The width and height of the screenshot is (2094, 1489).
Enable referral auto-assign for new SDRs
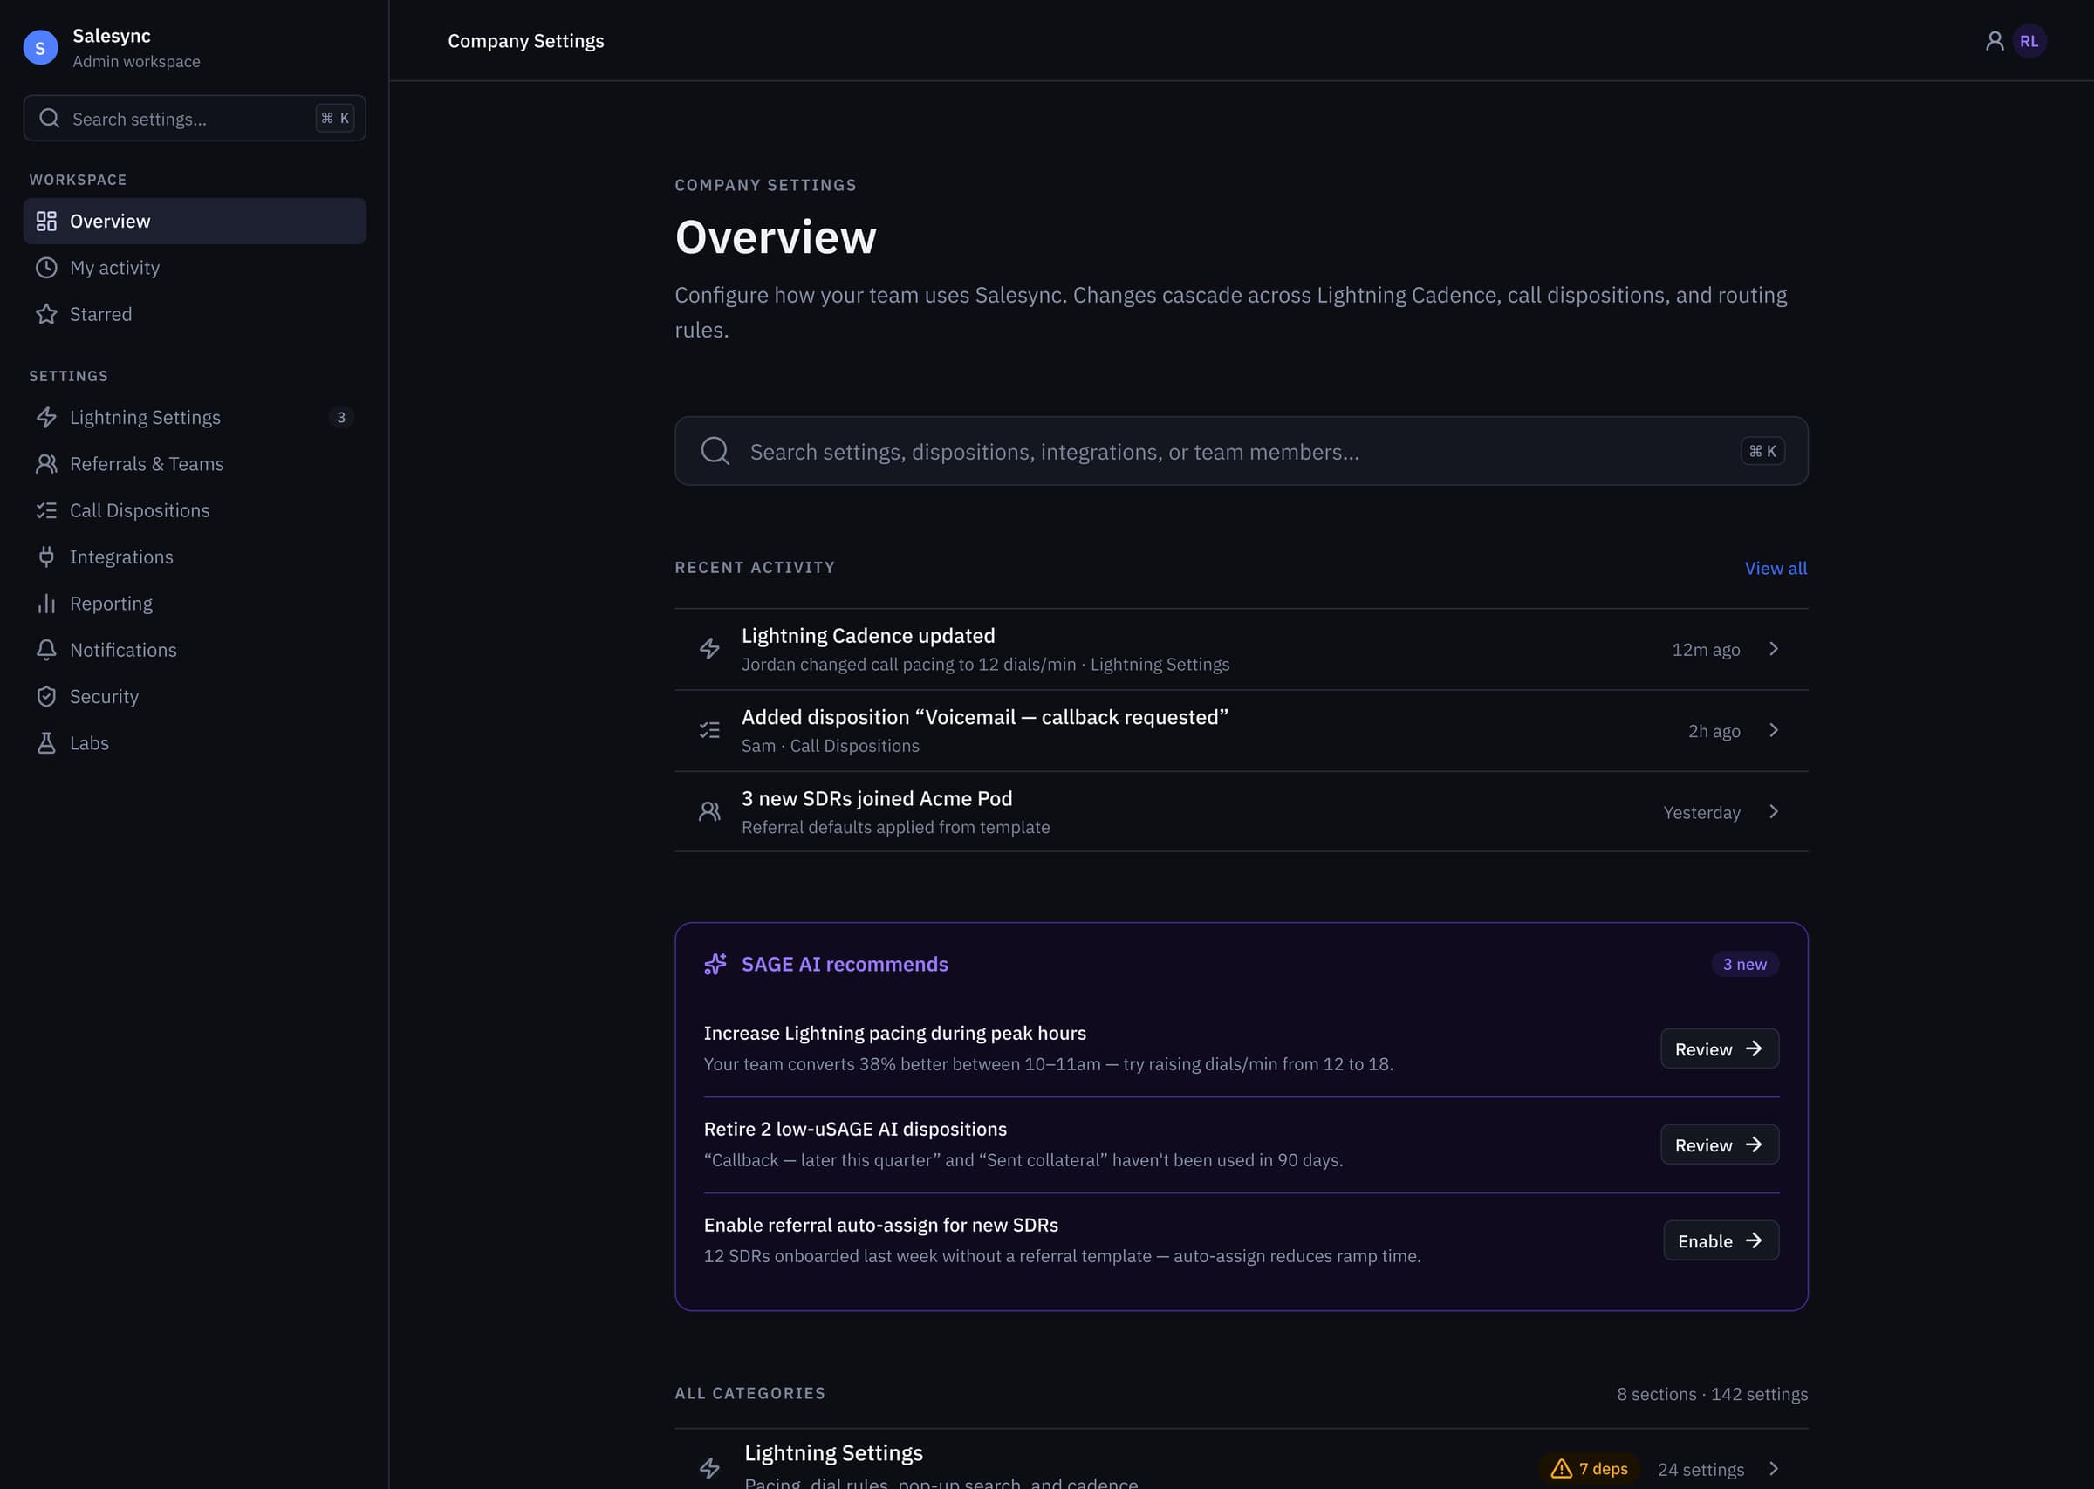[x=1721, y=1240]
